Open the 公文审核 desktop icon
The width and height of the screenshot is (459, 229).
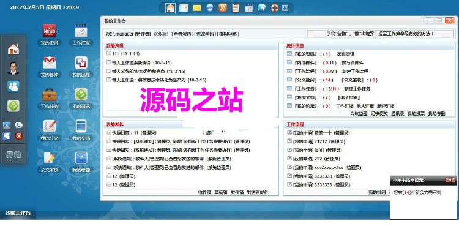click(x=49, y=158)
